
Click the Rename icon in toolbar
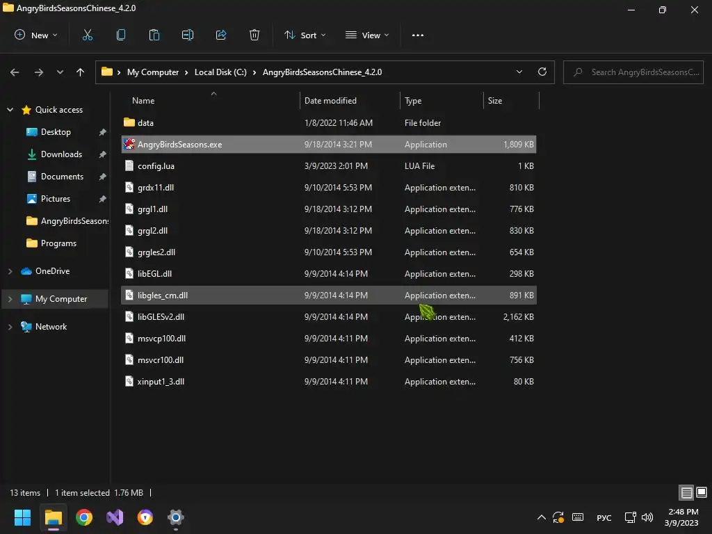pos(188,35)
